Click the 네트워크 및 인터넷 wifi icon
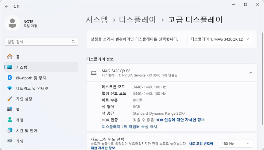 [10, 89]
